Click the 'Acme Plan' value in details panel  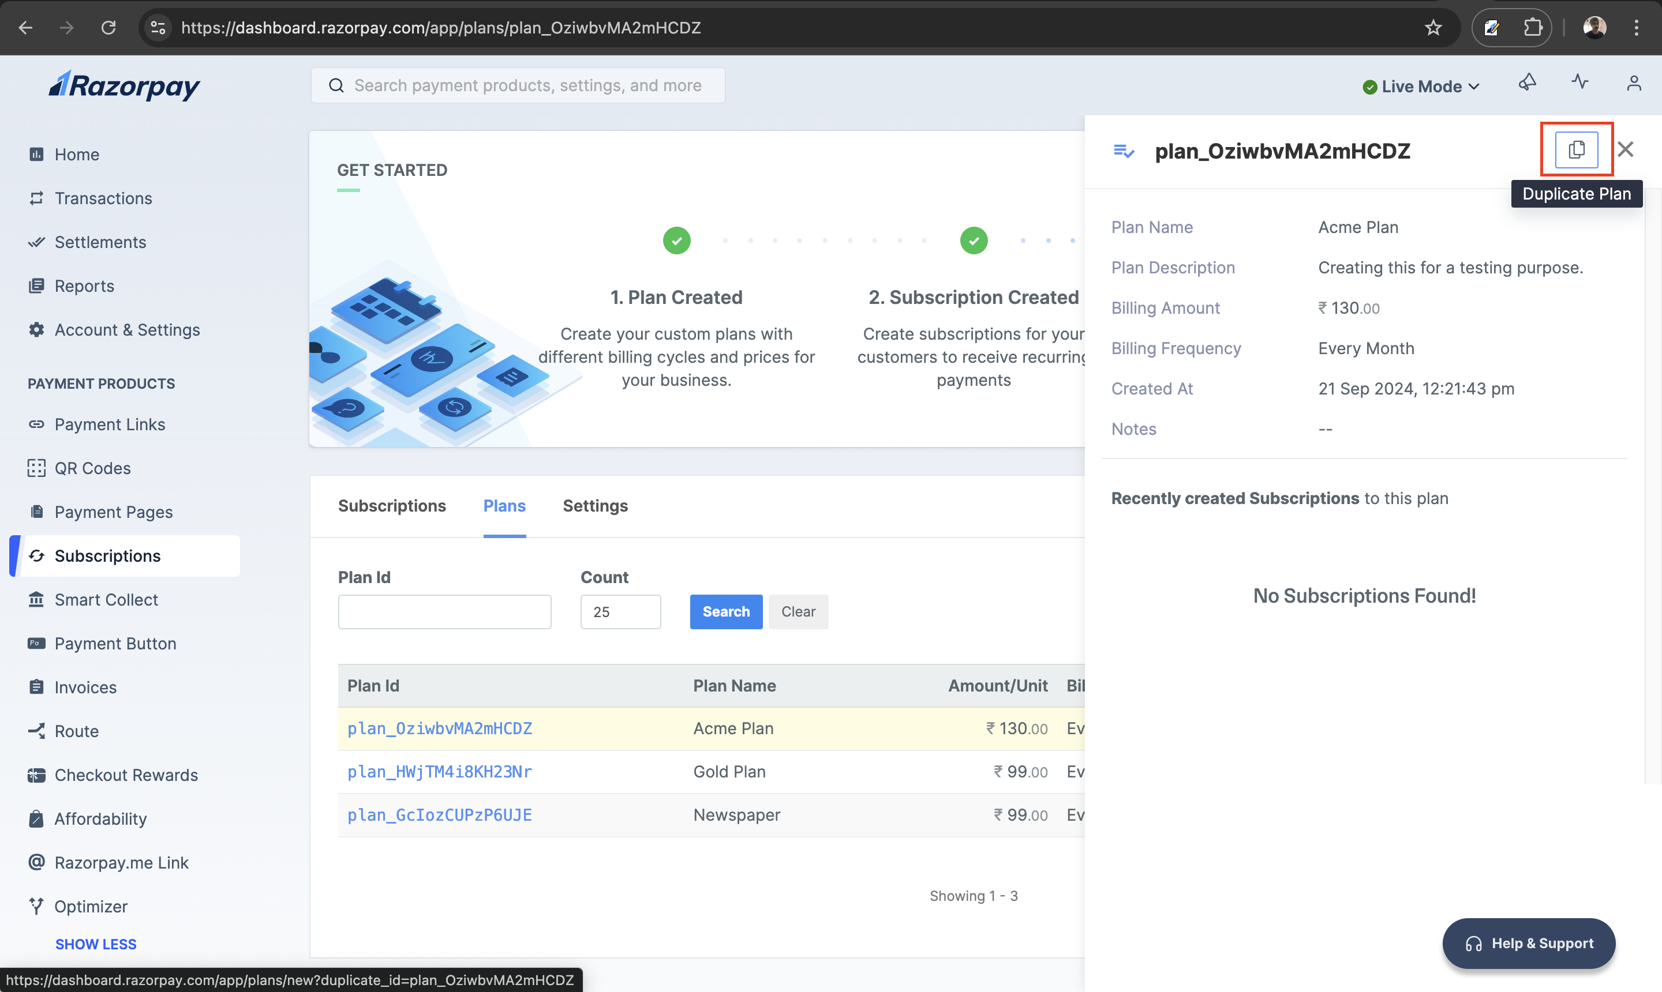tap(1358, 227)
